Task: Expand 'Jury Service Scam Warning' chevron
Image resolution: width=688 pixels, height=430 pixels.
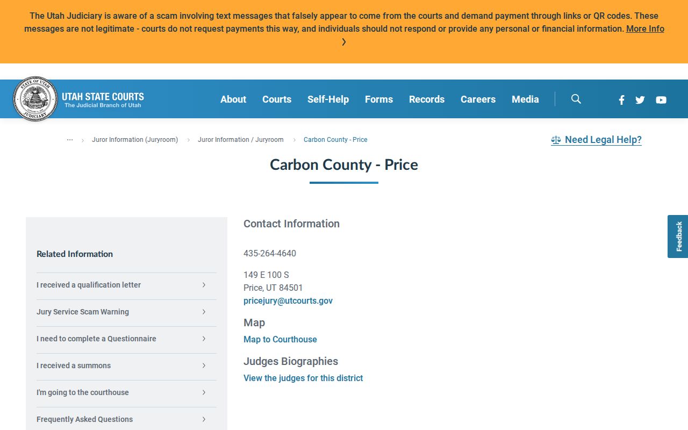Action: tap(204, 312)
